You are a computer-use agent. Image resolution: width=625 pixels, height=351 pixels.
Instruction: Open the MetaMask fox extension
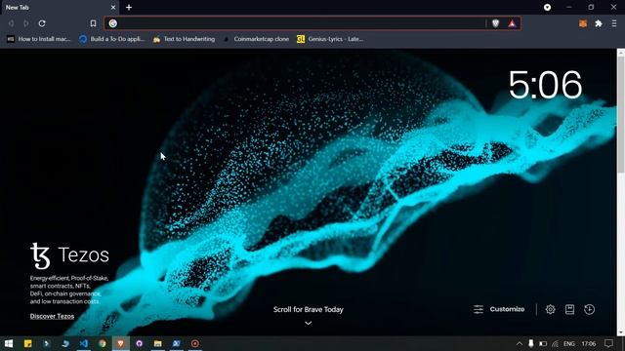(583, 23)
